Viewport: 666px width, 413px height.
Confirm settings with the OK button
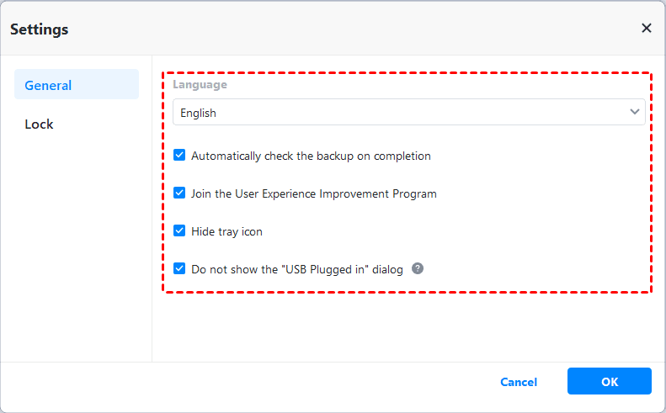(610, 382)
